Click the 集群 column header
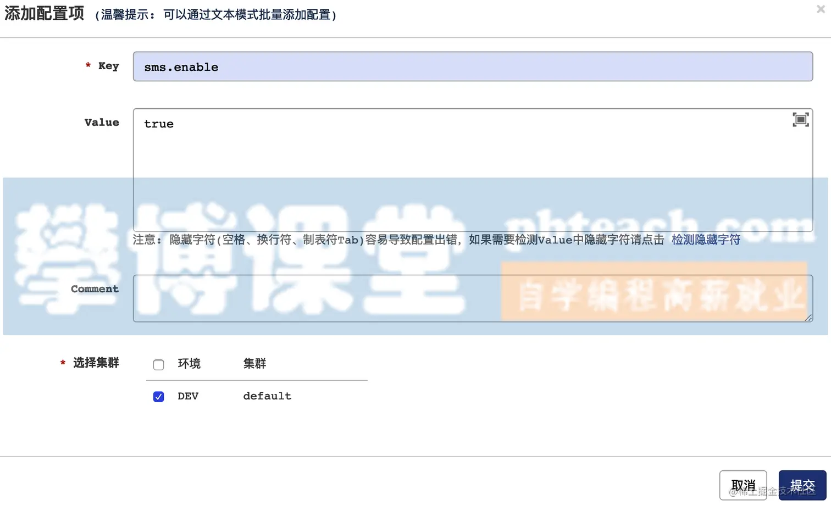This screenshot has width=831, height=511. click(254, 363)
